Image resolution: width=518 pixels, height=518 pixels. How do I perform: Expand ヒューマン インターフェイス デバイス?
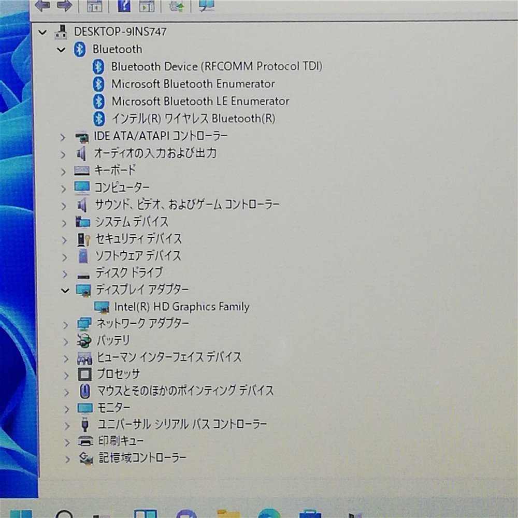(x=66, y=358)
